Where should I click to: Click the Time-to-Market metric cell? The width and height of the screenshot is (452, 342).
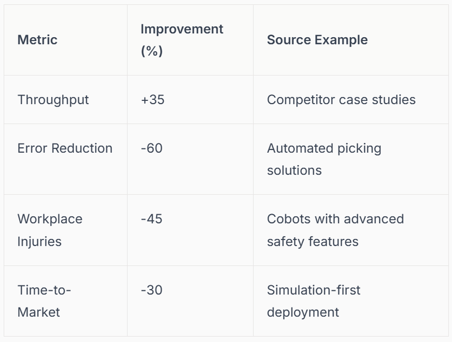[45, 301]
